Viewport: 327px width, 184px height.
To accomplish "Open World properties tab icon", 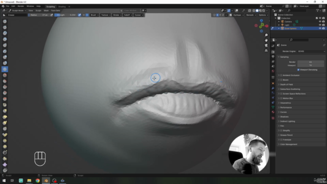I will coord(273,71).
